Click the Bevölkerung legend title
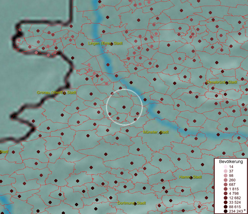This screenshot has height=214, width=248. (x=231, y=162)
